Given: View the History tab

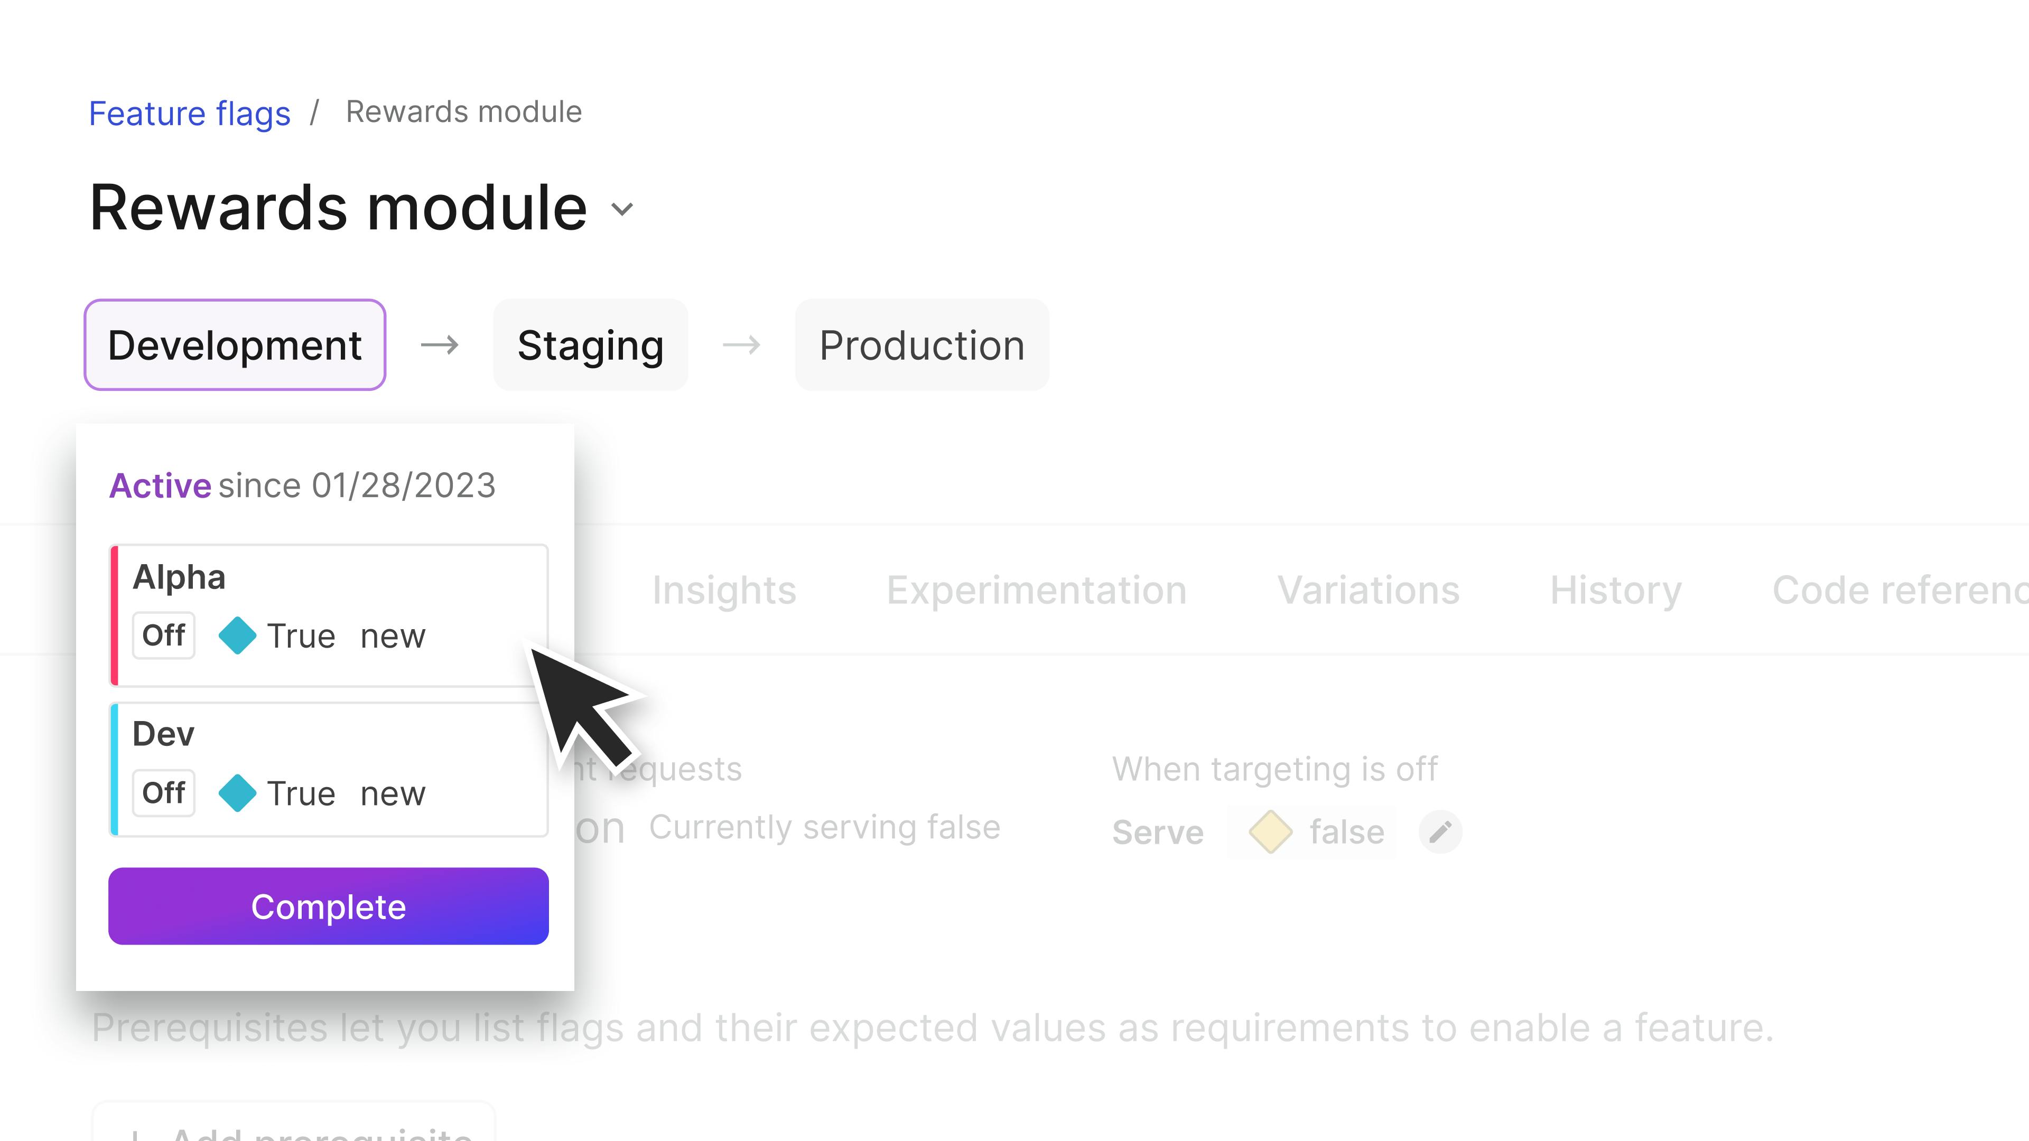Looking at the screenshot, I should pos(1615,591).
